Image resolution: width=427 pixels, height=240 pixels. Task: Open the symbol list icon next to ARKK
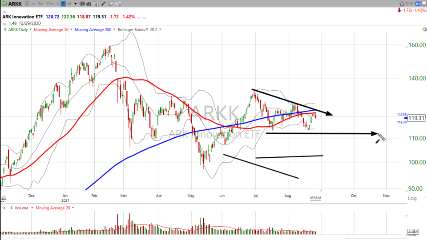(26, 4)
